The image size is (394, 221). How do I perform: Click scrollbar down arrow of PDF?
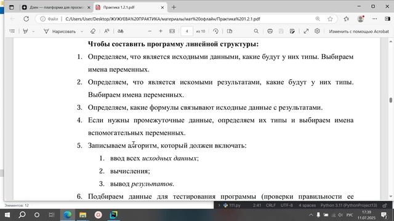pos(390,196)
